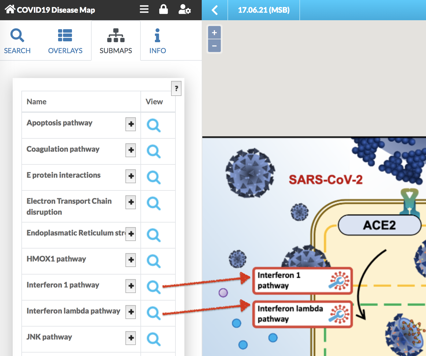426x356 pixels.
Task: Expand the Coagulation pathway plus button
Action: (x=131, y=150)
